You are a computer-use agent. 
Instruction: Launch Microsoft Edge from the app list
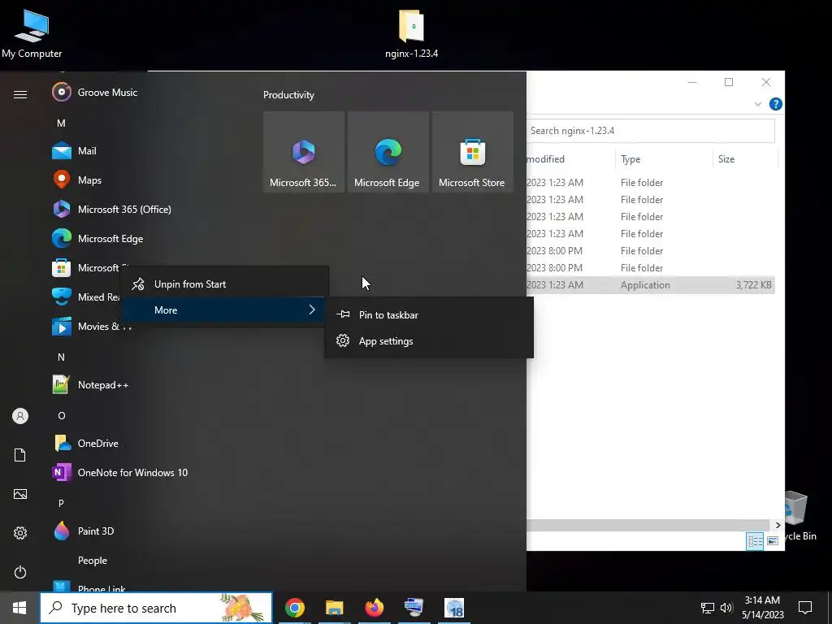(97, 239)
